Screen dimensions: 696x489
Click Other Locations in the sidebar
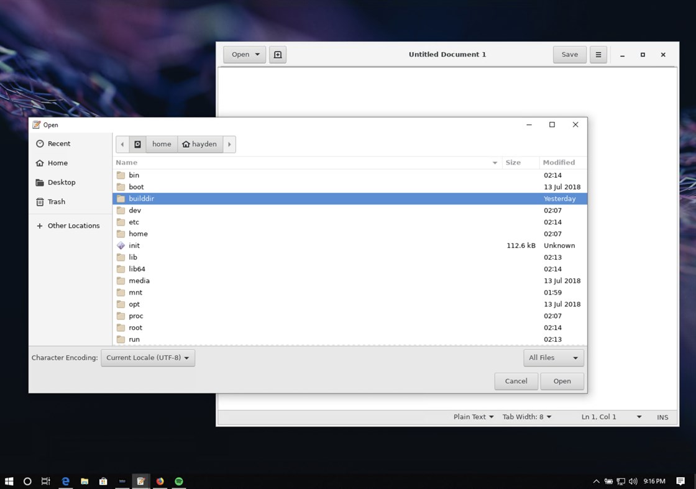point(73,226)
